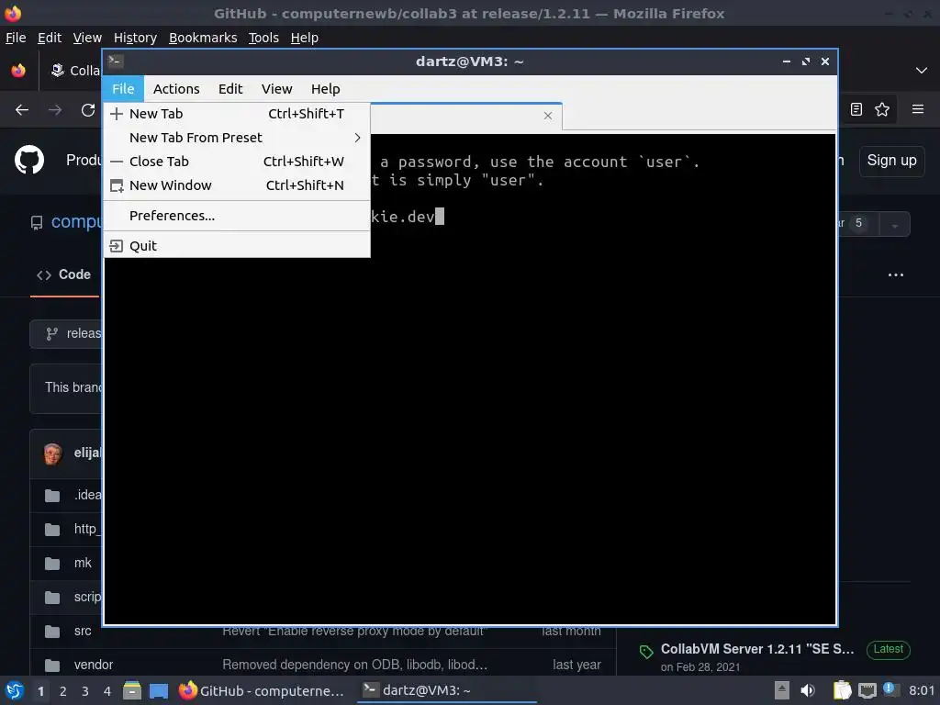The image size is (940, 705).
Task: Launch the file manager from the panel
Action: point(132,690)
